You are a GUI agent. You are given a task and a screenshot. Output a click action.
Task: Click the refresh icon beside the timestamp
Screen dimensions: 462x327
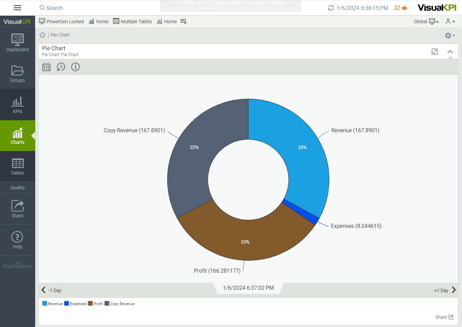click(x=331, y=8)
